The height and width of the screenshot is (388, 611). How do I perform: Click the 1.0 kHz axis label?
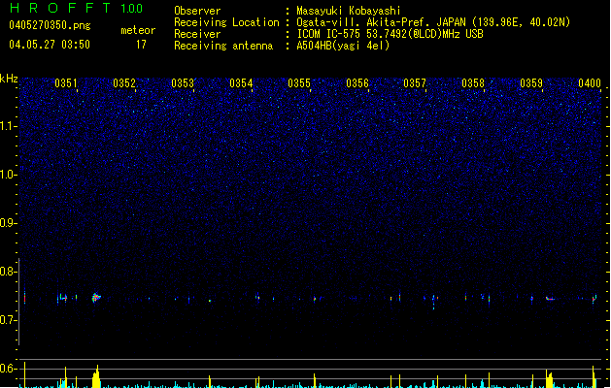point(8,175)
